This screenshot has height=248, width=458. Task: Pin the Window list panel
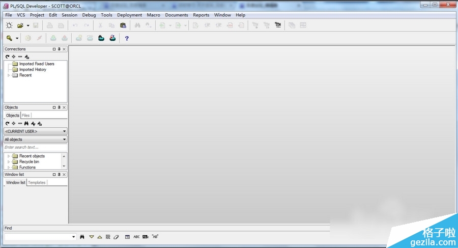click(x=59, y=175)
